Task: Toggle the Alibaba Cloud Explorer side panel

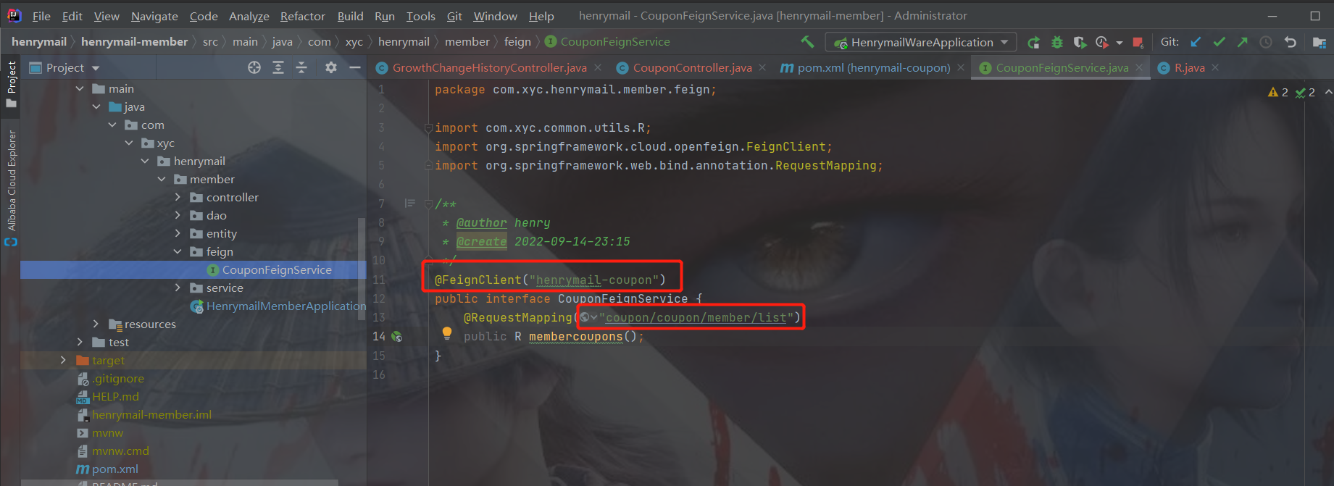Action: [x=11, y=185]
